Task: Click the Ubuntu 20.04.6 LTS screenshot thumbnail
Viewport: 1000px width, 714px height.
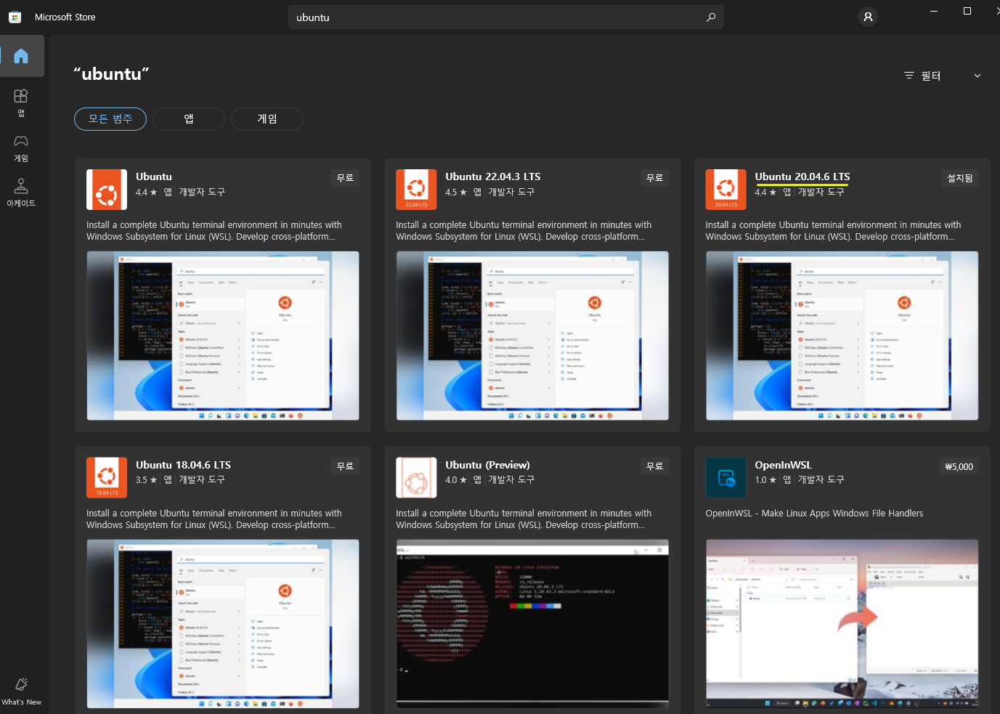Action: pyautogui.click(x=842, y=336)
